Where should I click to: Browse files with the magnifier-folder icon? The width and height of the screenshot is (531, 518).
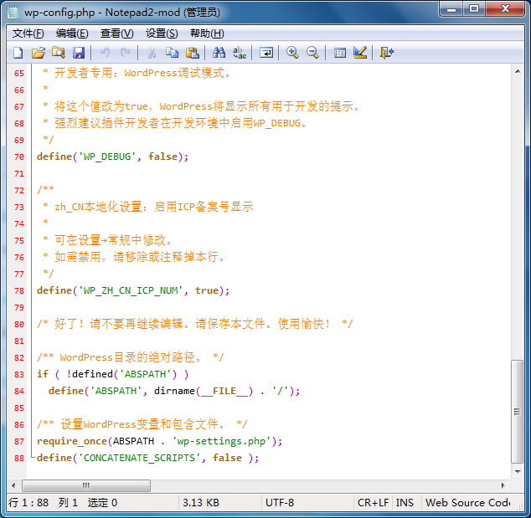pyautogui.click(x=59, y=53)
